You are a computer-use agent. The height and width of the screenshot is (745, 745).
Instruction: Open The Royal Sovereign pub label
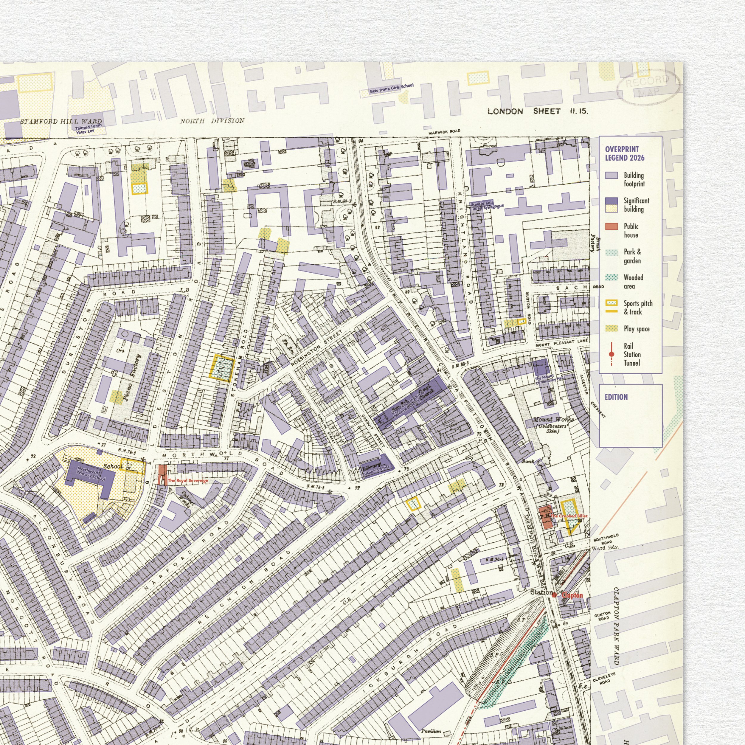[188, 480]
